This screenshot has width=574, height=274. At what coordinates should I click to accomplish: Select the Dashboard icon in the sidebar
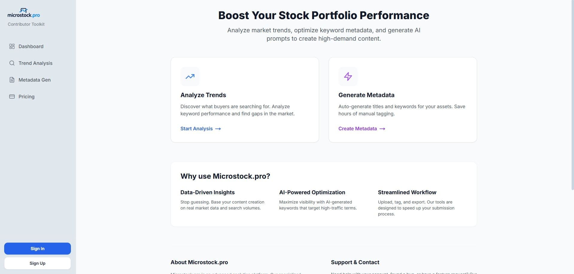[x=12, y=46]
